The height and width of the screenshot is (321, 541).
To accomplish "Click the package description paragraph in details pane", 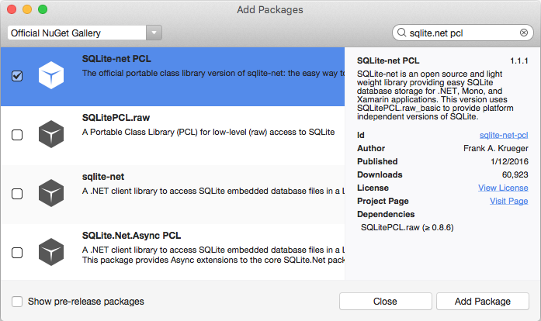I will (x=435, y=95).
